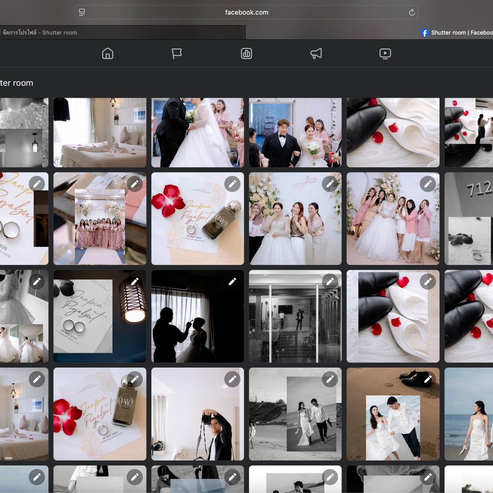The height and width of the screenshot is (493, 493).
Task: Reload the page in Safari
Action: coord(412,12)
